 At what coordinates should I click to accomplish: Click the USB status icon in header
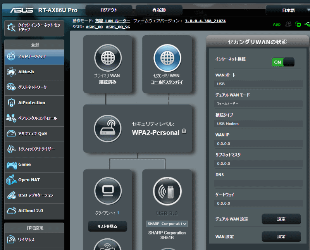[x=307, y=24]
